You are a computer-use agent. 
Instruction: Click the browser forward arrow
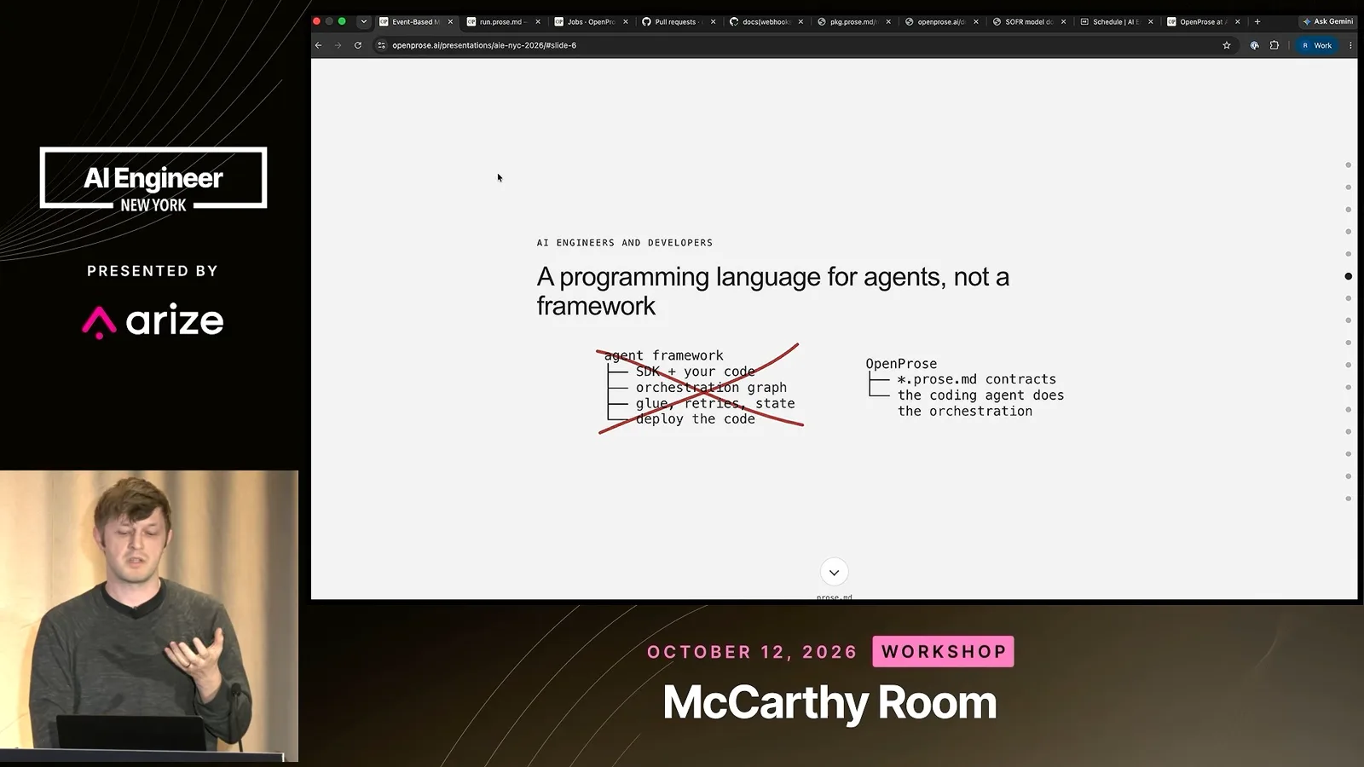[x=338, y=45]
